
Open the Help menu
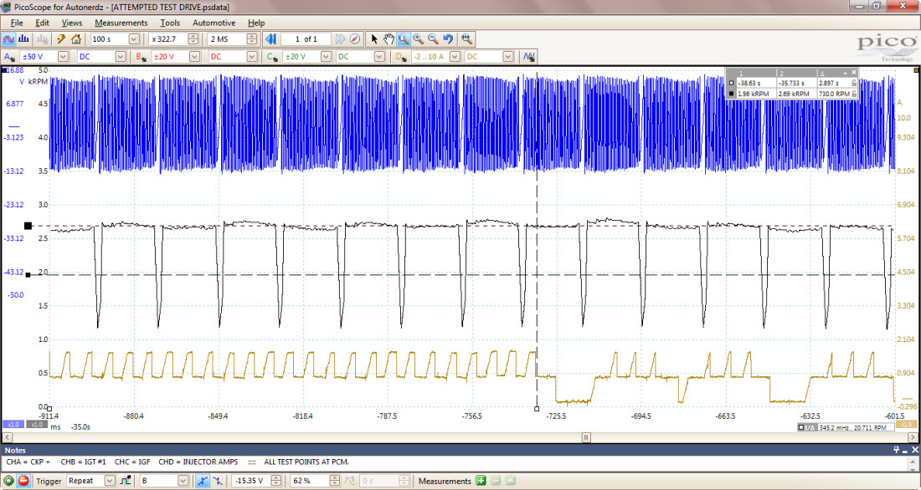pyautogui.click(x=256, y=23)
